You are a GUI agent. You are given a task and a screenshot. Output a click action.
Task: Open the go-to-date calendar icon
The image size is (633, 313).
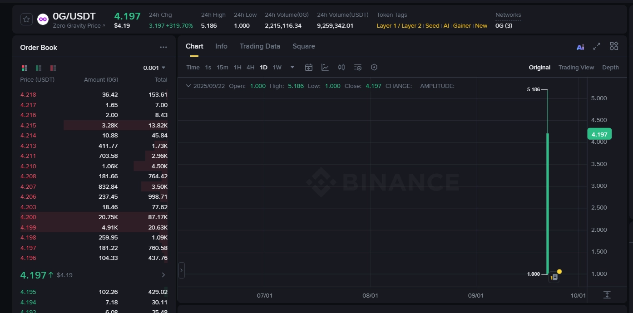pyautogui.click(x=309, y=67)
